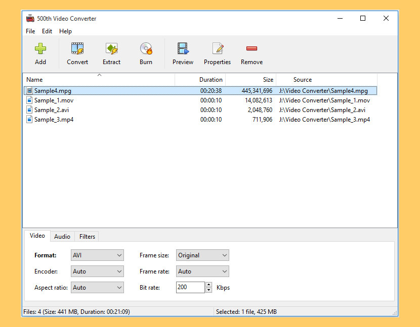Click the Bit rate value field
Screen dimensions: 420x327
pyautogui.click(x=190, y=287)
